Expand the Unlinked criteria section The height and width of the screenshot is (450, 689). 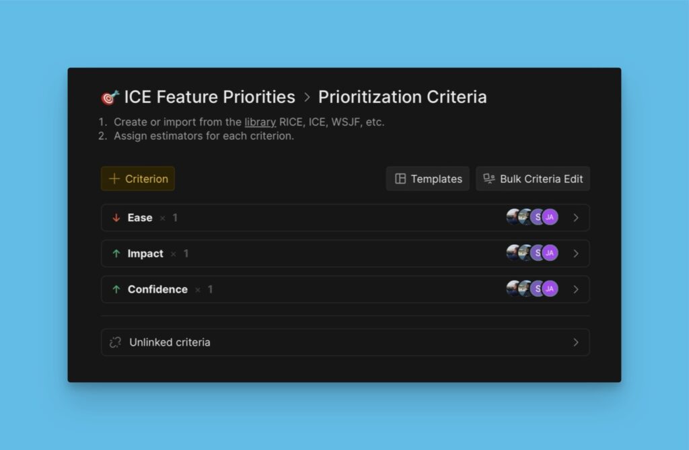pos(576,342)
